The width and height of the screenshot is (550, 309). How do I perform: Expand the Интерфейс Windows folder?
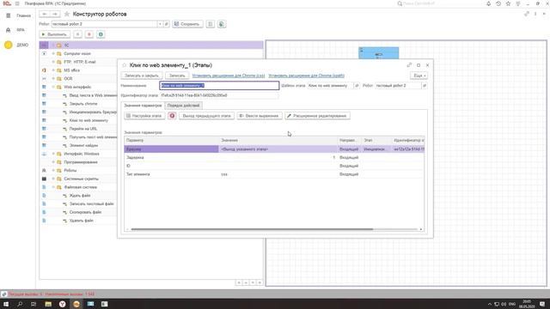53,154
